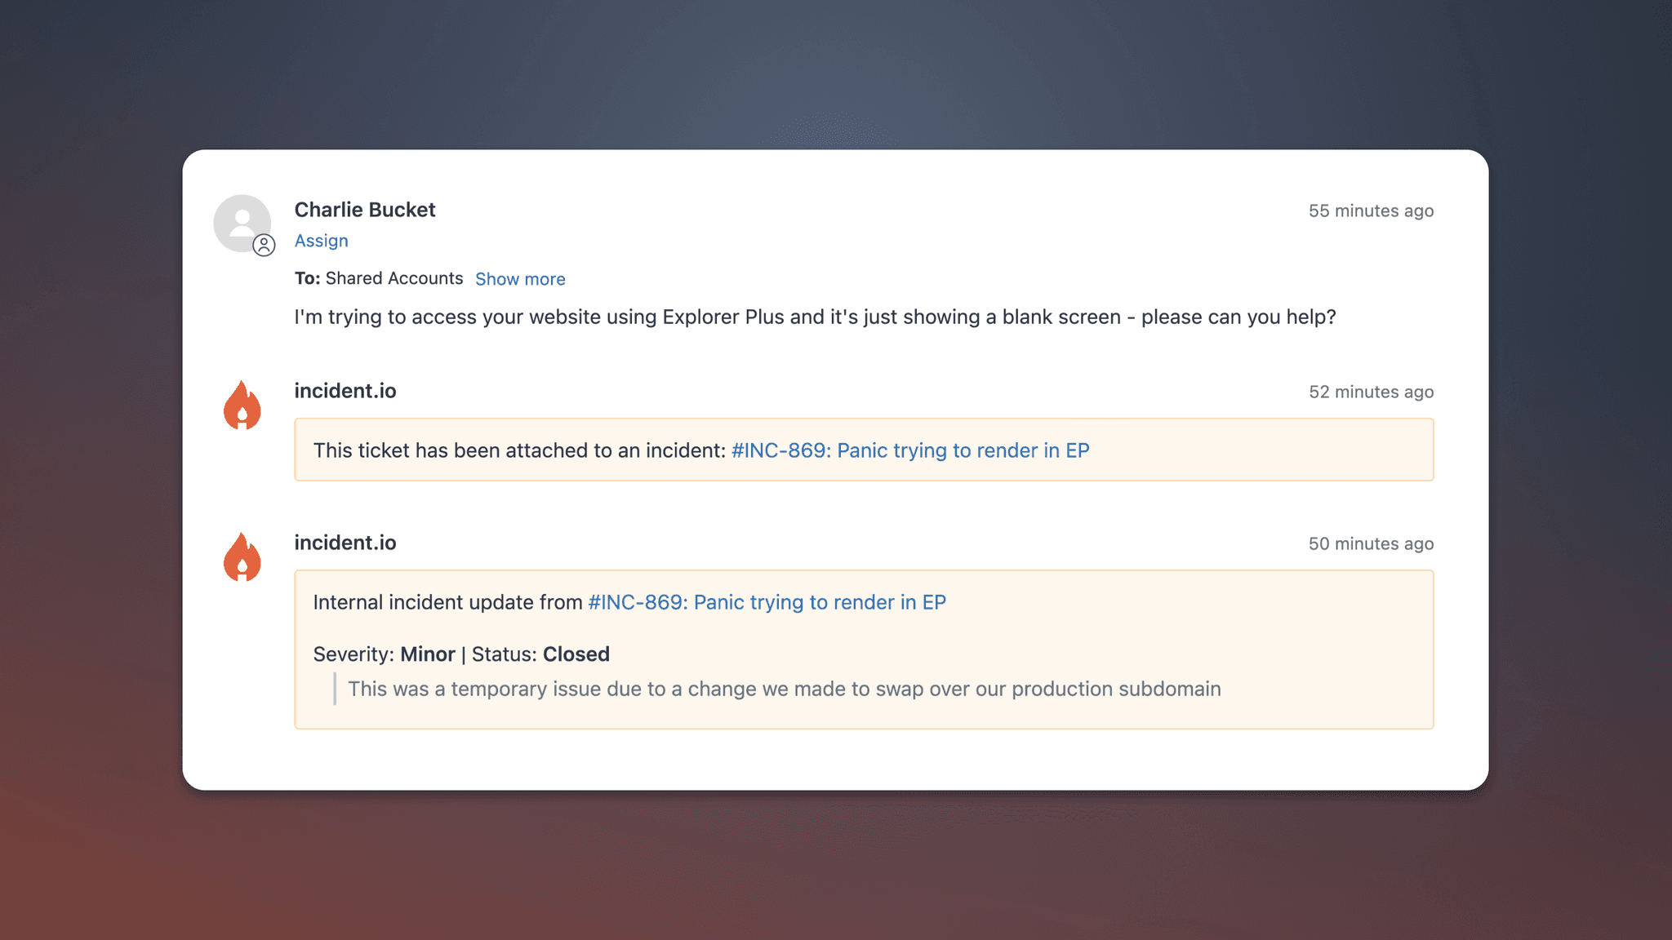This screenshot has height=940, width=1672.
Task: Click the second incident.io sender name
Action: click(x=345, y=543)
